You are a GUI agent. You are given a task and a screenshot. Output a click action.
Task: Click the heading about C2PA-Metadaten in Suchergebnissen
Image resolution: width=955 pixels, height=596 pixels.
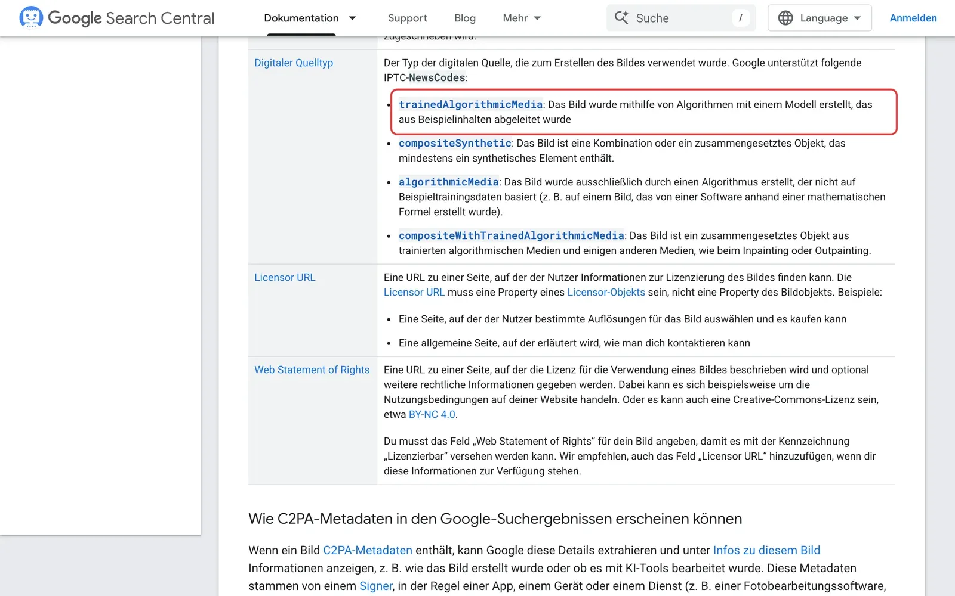[495, 519]
